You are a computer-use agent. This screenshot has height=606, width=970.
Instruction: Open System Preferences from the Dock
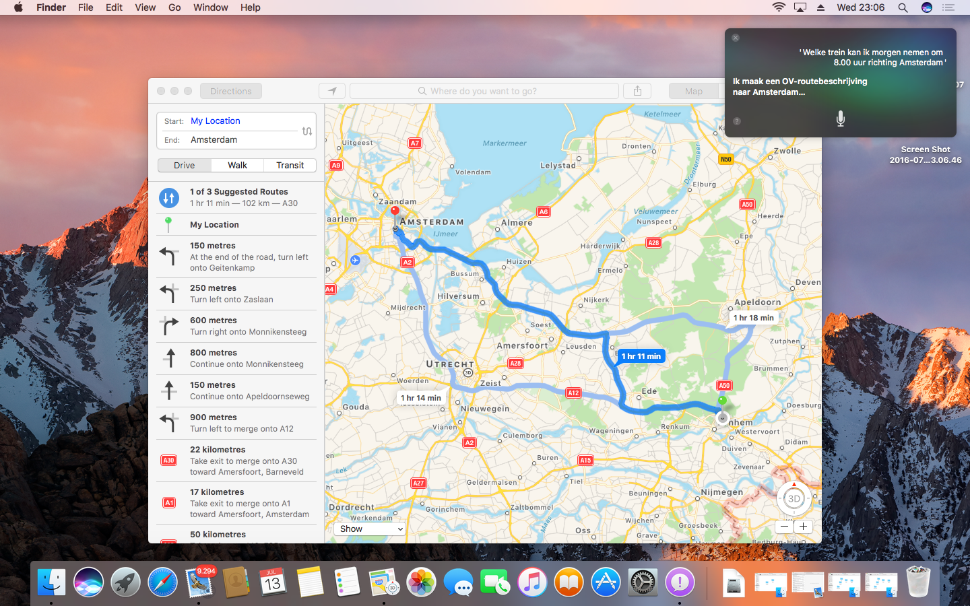click(643, 582)
